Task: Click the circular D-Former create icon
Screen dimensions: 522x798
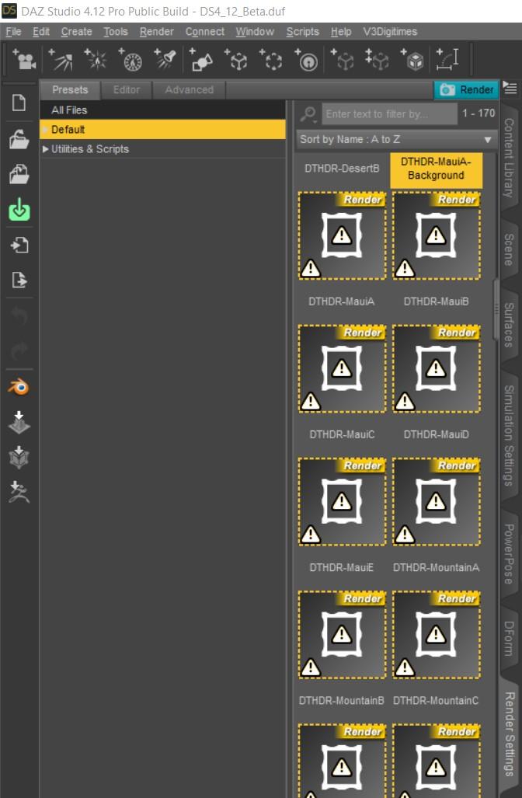Action: 306,60
